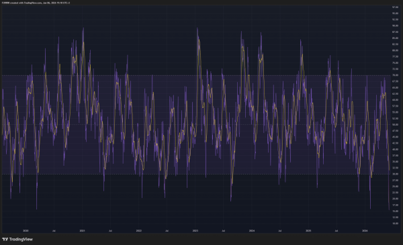Click the dashed upper band line at 70
The image size is (403, 245).
tap(196, 75)
